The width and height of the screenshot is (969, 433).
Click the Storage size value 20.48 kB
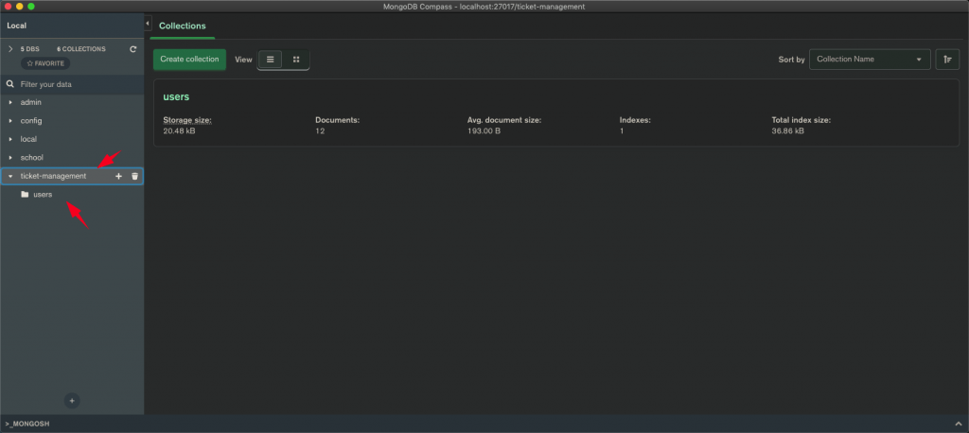[179, 131]
